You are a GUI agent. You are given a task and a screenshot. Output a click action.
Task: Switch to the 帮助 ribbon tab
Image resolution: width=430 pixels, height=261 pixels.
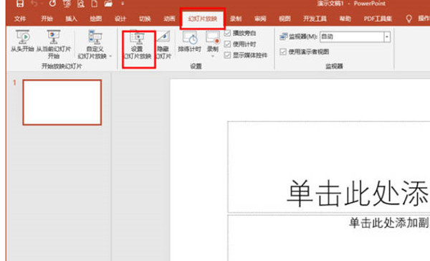tap(345, 19)
